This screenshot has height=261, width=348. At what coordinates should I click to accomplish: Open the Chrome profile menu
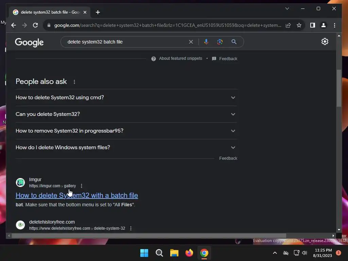(324, 25)
